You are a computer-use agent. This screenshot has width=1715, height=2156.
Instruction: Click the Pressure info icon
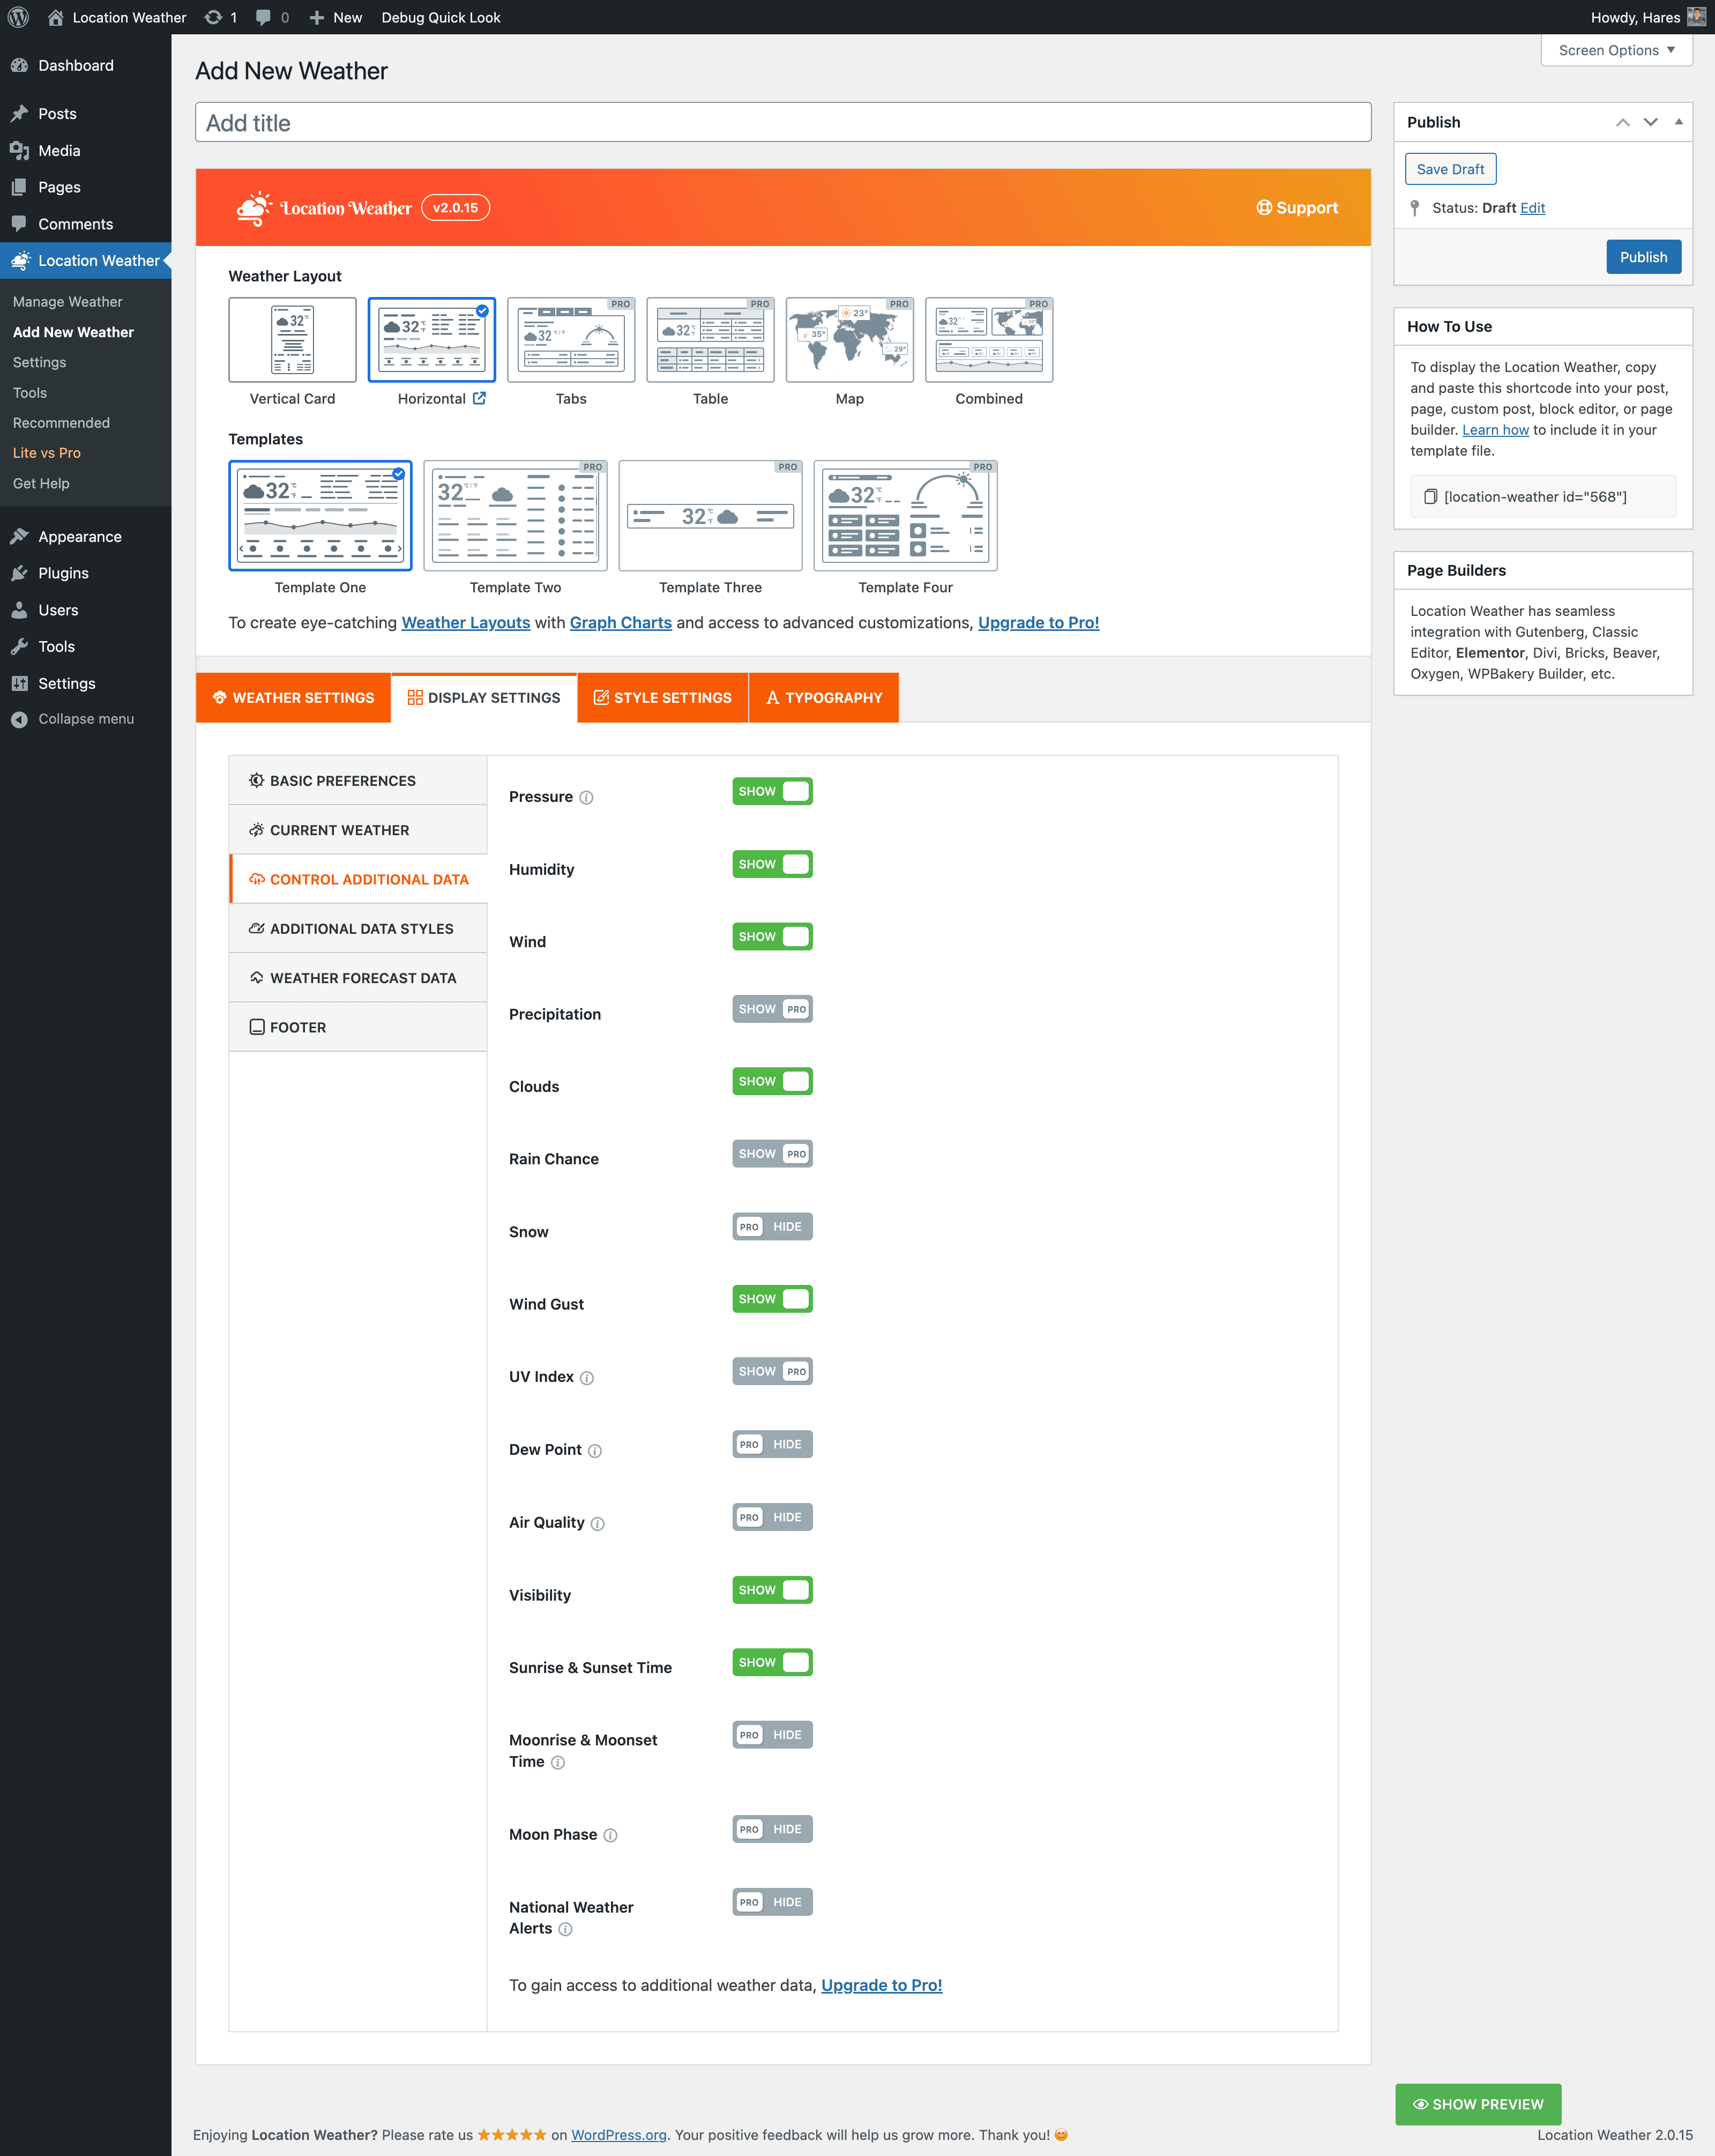587,798
